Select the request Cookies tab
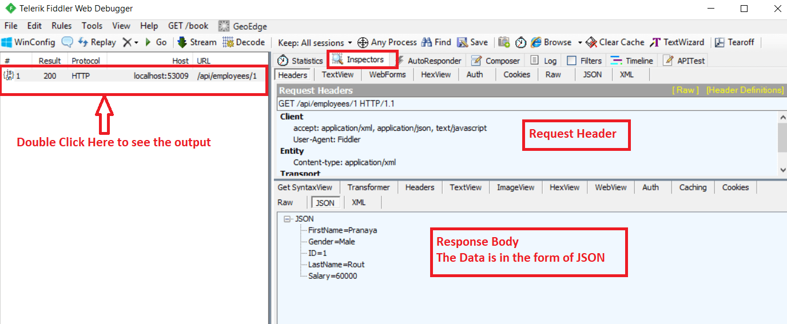 (516, 75)
